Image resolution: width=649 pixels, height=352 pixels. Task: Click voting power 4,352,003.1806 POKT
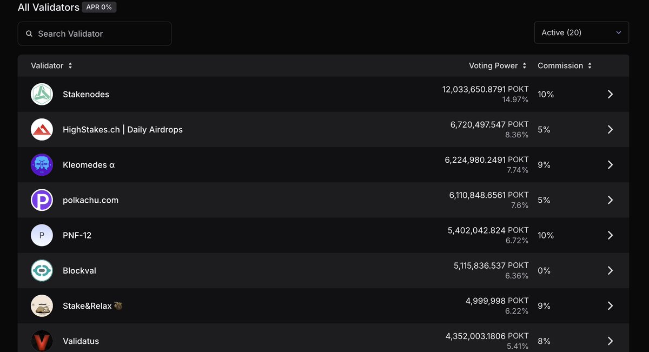pyautogui.click(x=487, y=336)
